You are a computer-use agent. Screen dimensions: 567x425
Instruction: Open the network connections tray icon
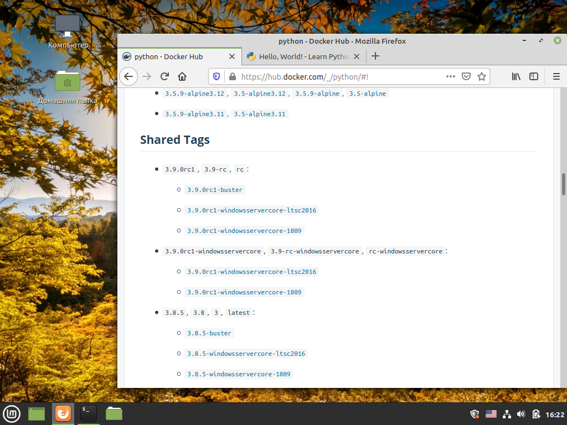pos(507,414)
